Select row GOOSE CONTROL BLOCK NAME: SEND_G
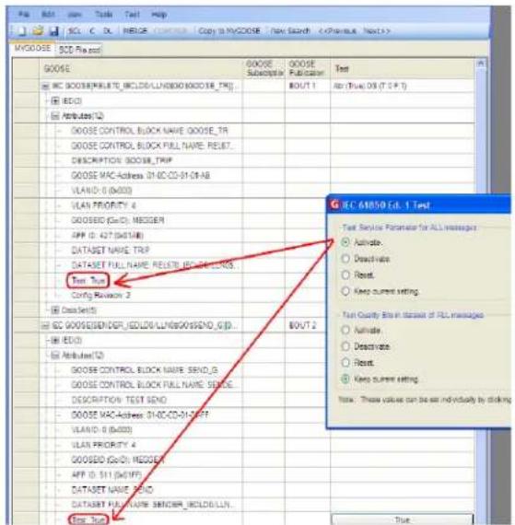 tap(145, 370)
